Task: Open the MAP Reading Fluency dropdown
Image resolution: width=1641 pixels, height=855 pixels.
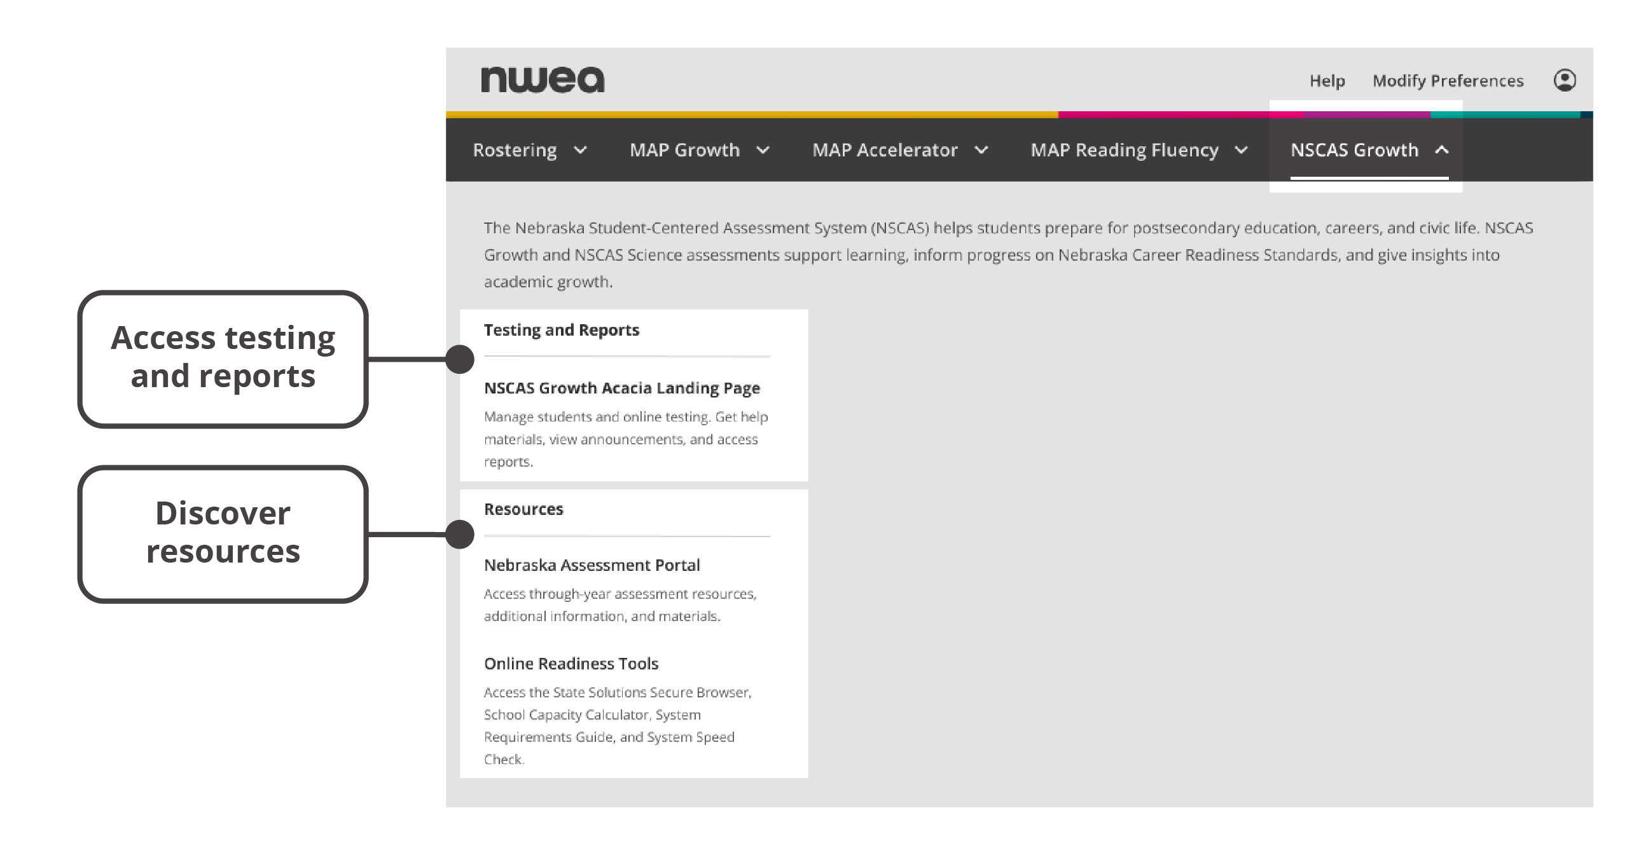Action: click(x=1137, y=150)
